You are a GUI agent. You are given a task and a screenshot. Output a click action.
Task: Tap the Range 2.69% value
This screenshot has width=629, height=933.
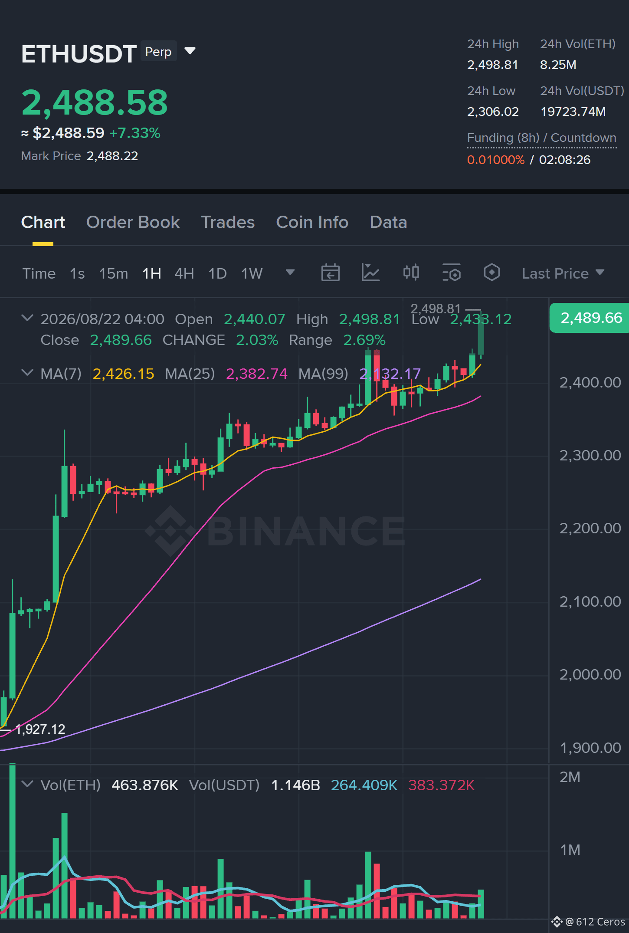[364, 340]
